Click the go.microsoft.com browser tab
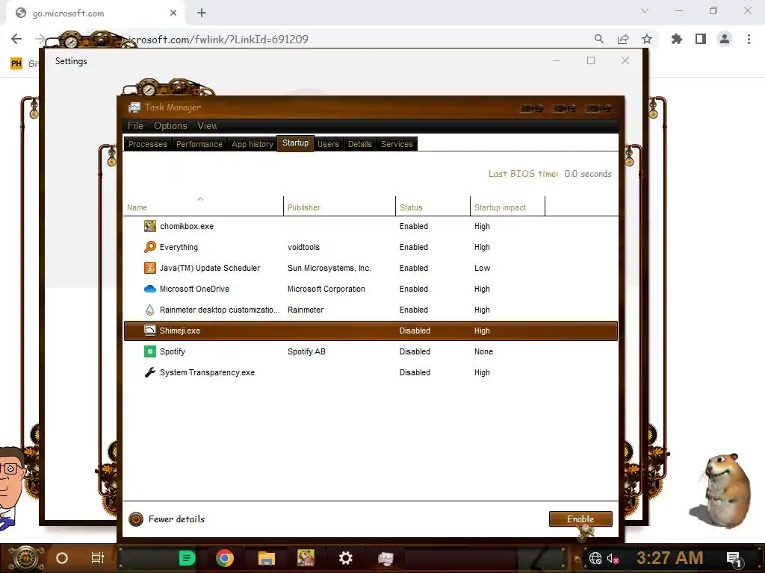 point(96,13)
